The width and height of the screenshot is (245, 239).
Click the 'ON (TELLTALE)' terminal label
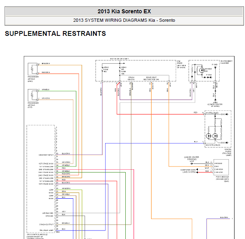(212, 113)
